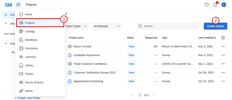The height and width of the screenshot is (100, 232).
Task: Sort by Last modified column
Action: click(x=207, y=38)
